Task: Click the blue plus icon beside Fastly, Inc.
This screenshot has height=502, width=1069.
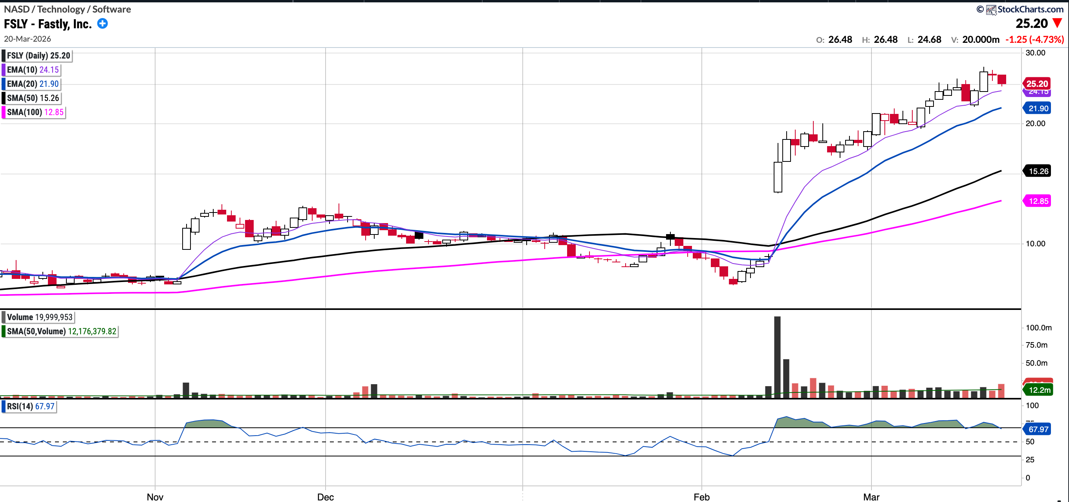Action: [103, 24]
